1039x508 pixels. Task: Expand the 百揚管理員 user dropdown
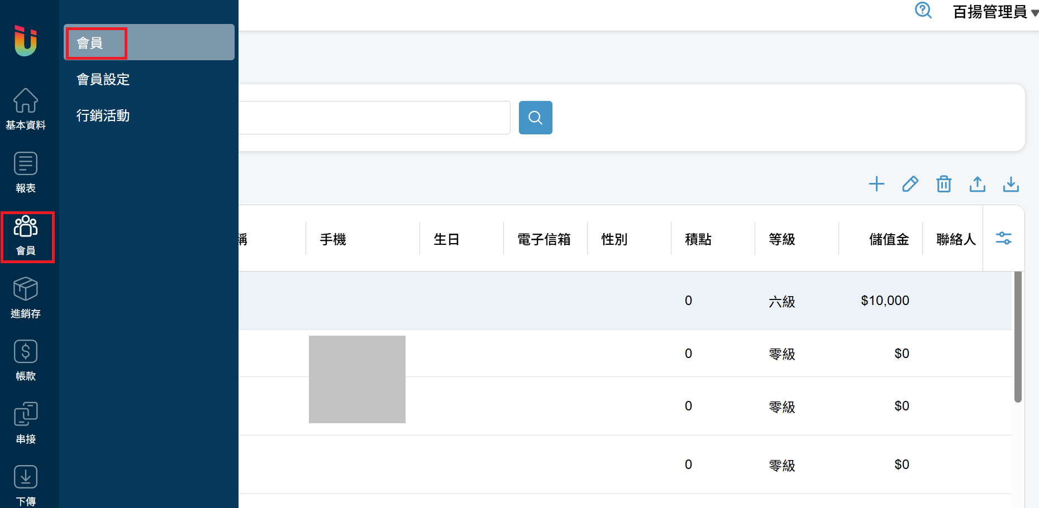995,12
